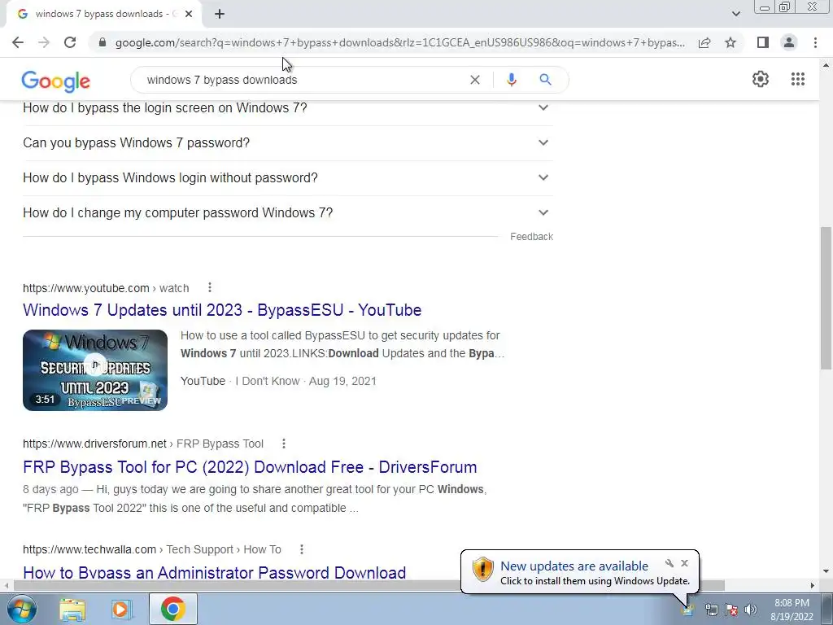
Task: Open the Google apps grid
Action: [797, 79]
